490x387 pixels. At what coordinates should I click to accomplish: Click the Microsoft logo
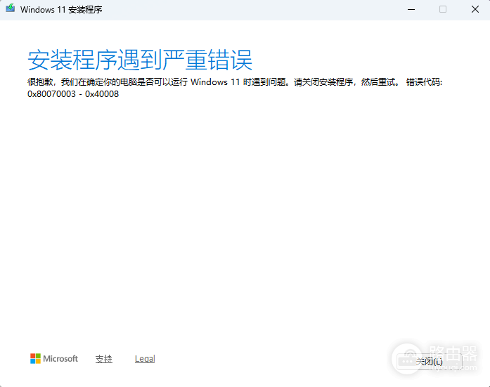pos(53,359)
